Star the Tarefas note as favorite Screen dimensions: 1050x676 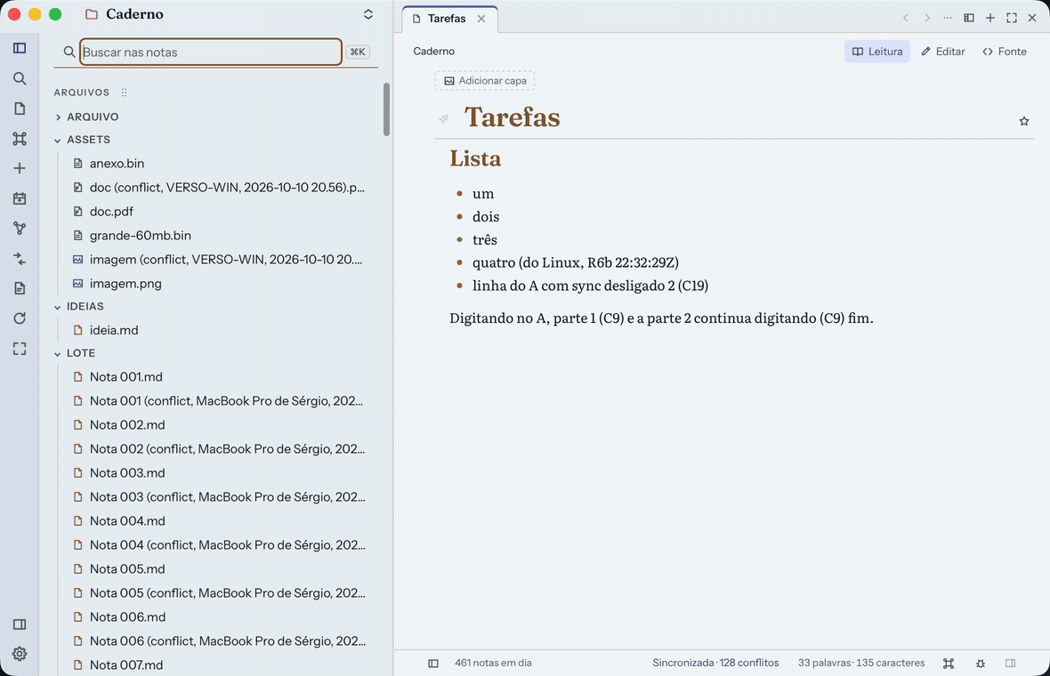tap(1024, 121)
